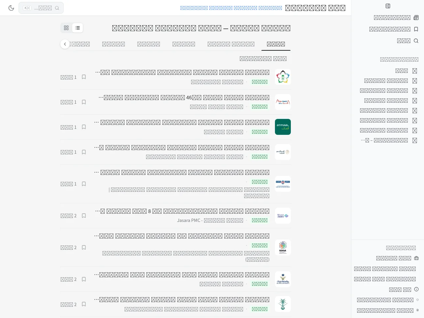Bookmark the SDAIA job listing
424x318 pixels.
pyautogui.click(x=84, y=247)
